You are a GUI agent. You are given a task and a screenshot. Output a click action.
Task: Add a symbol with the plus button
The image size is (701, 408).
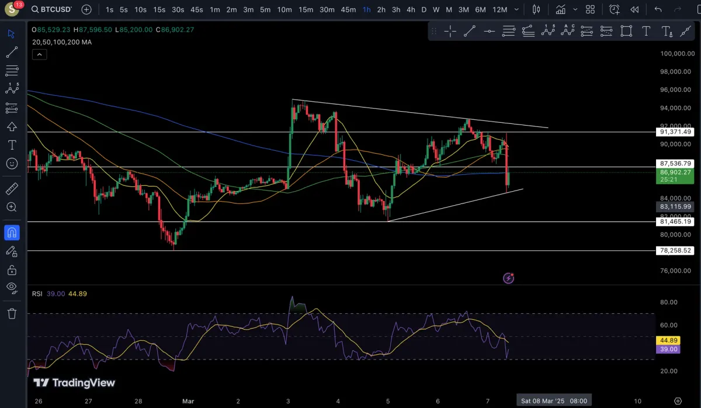pos(86,9)
